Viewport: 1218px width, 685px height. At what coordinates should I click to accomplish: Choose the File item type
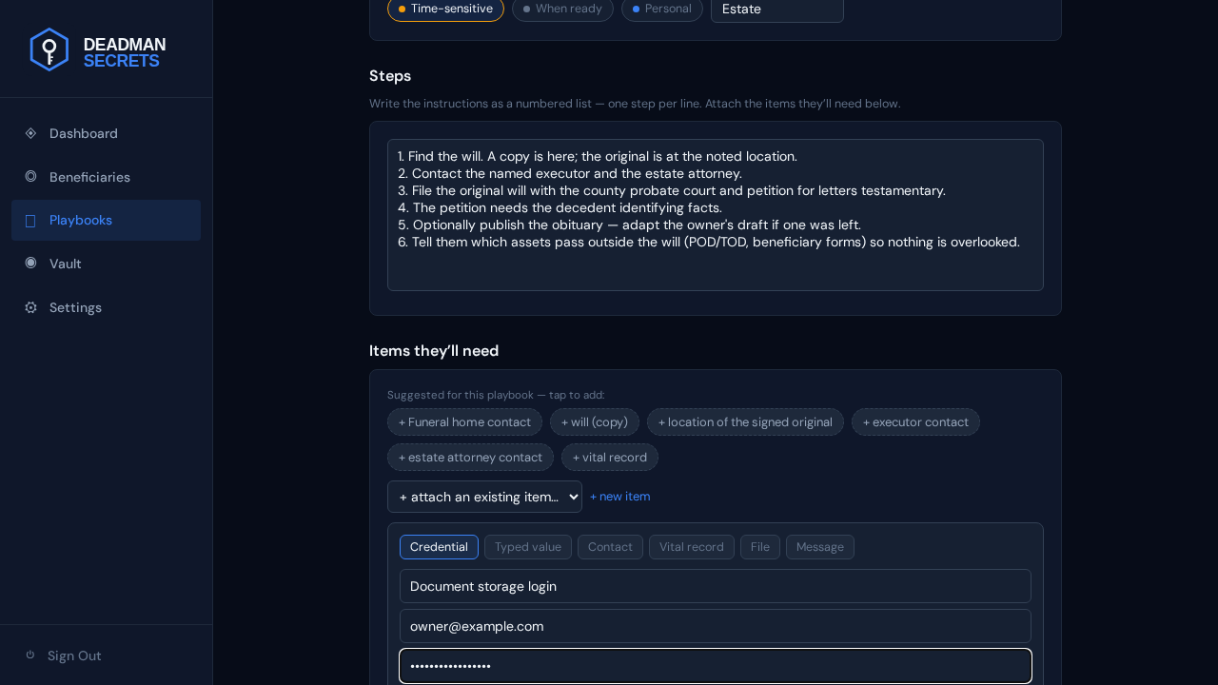coord(760,547)
